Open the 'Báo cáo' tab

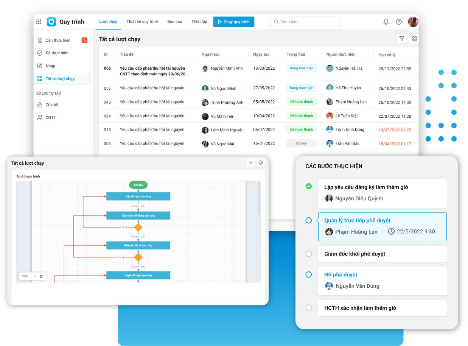pyautogui.click(x=175, y=22)
